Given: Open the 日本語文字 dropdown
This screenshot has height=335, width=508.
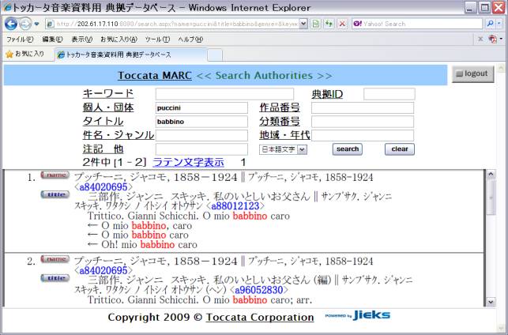Looking at the screenshot, I should [283, 149].
